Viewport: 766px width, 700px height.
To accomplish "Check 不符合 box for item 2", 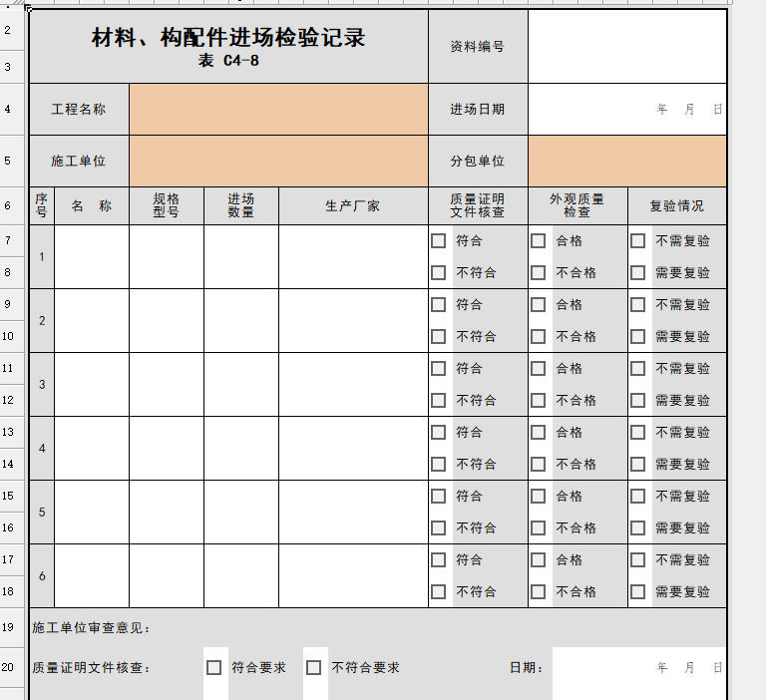I will pos(438,336).
